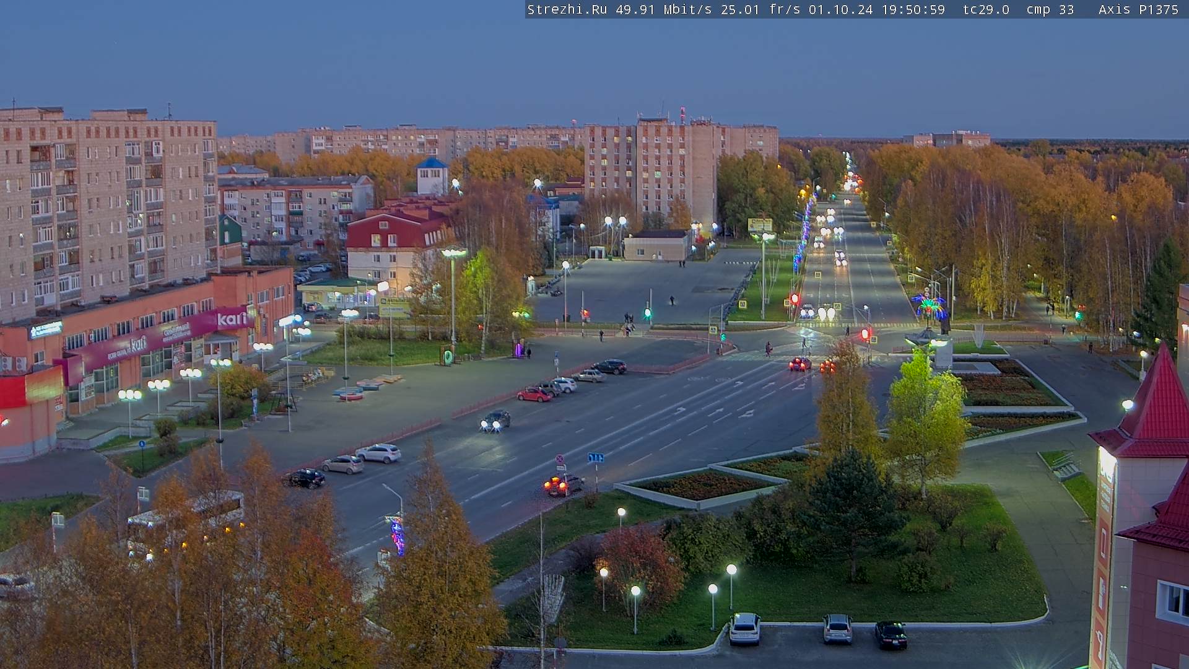Select the tc29.0 overlay value
Image resolution: width=1189 pixels, height=669 pixels.
[x=986, y=10]
